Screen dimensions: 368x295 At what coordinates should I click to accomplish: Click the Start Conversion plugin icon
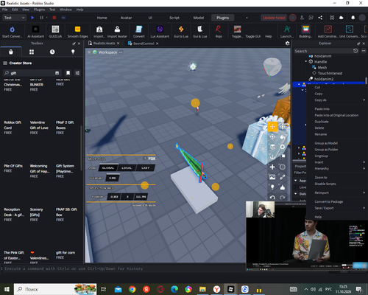(12, 29)
